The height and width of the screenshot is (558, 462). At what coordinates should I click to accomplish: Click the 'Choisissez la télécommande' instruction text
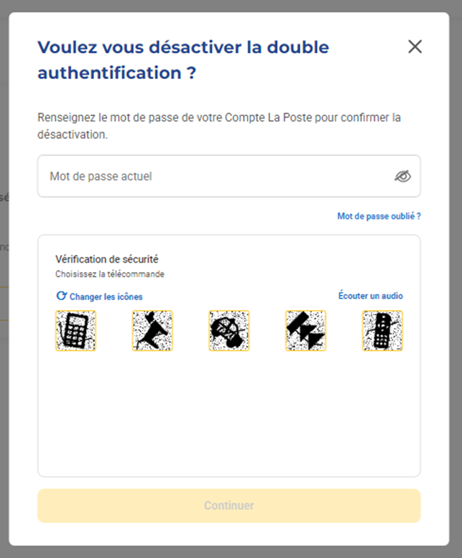point(110,274)
